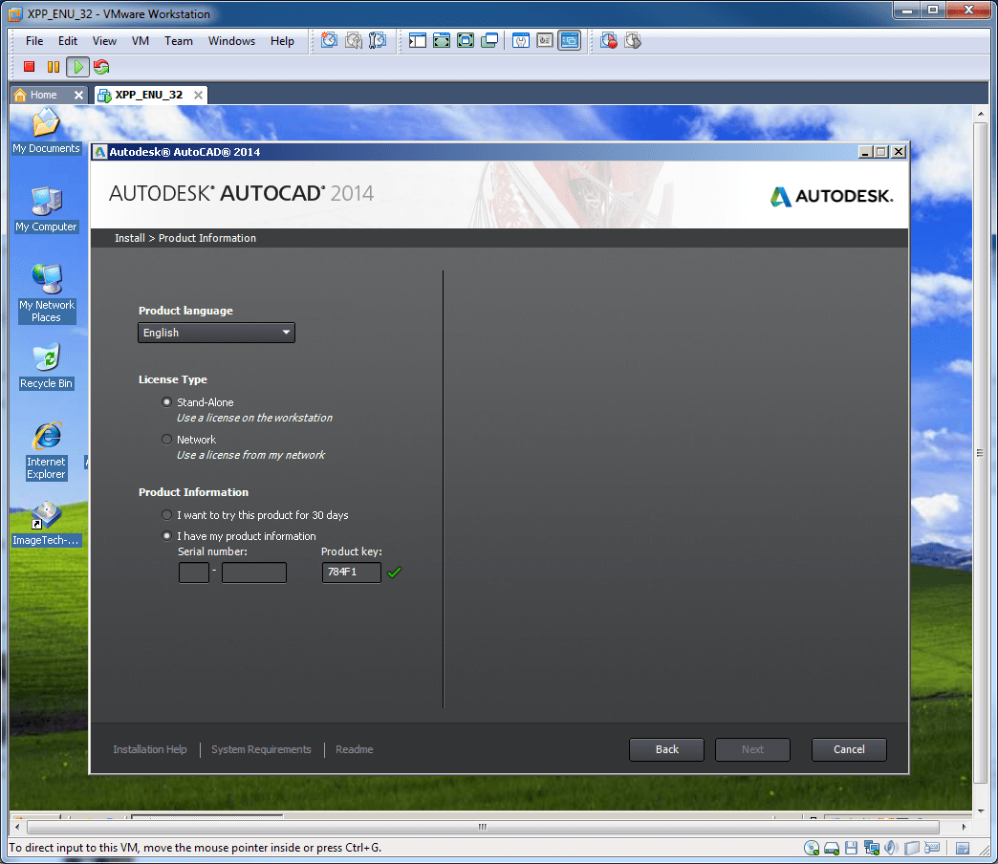The image size is (998, 864).
Task: Select I have my product information
Action: (x=166, y=536)
